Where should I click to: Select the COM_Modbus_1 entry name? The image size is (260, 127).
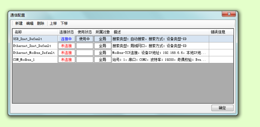24,60
